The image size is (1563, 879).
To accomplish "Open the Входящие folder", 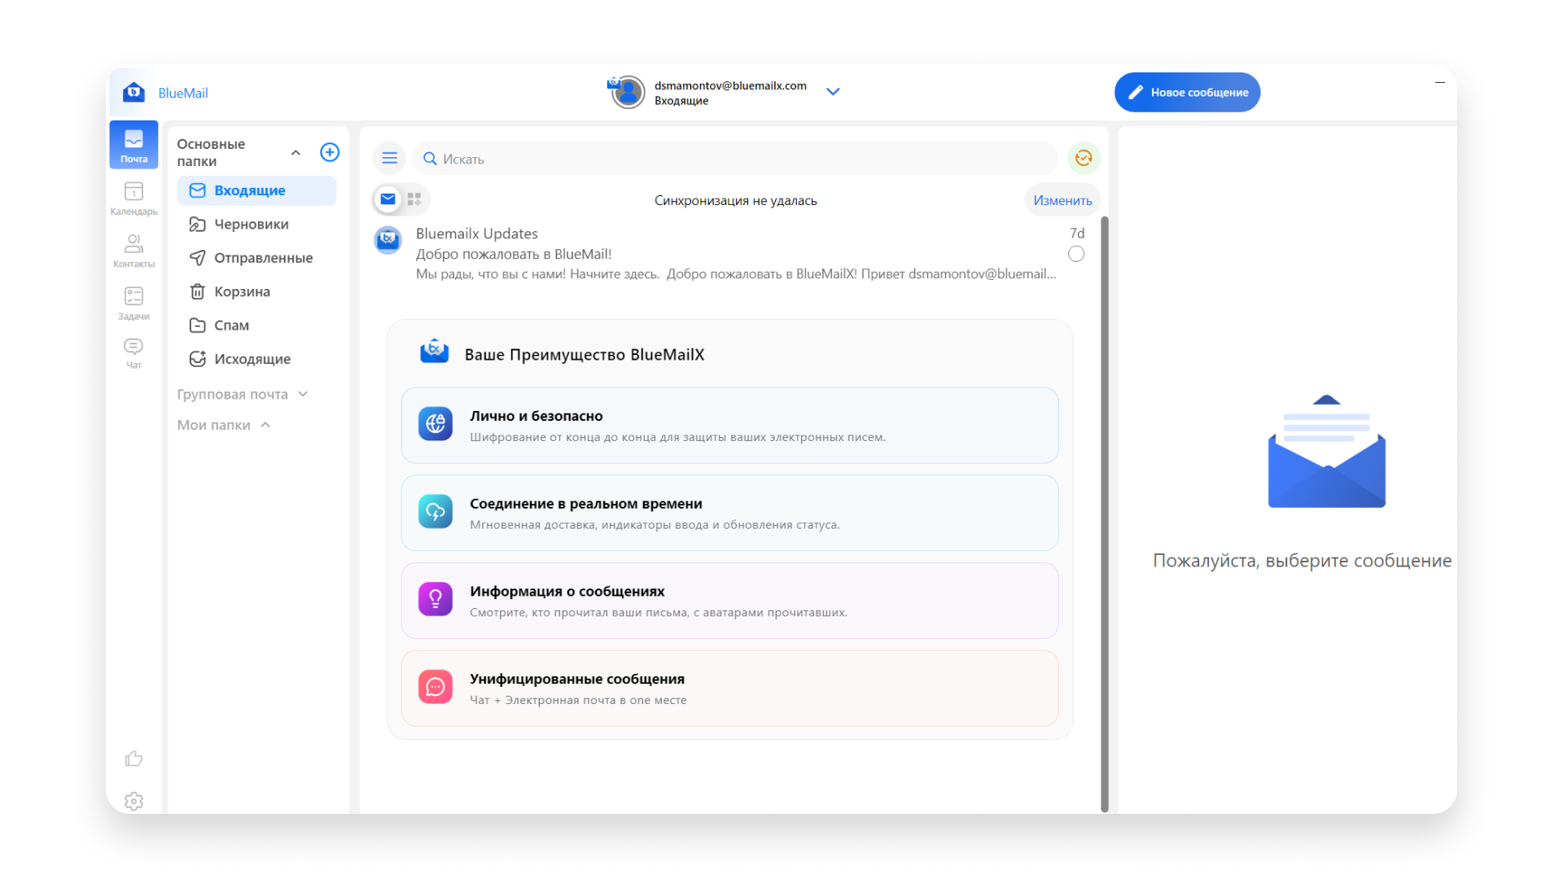I will click(x=256, y=190).
